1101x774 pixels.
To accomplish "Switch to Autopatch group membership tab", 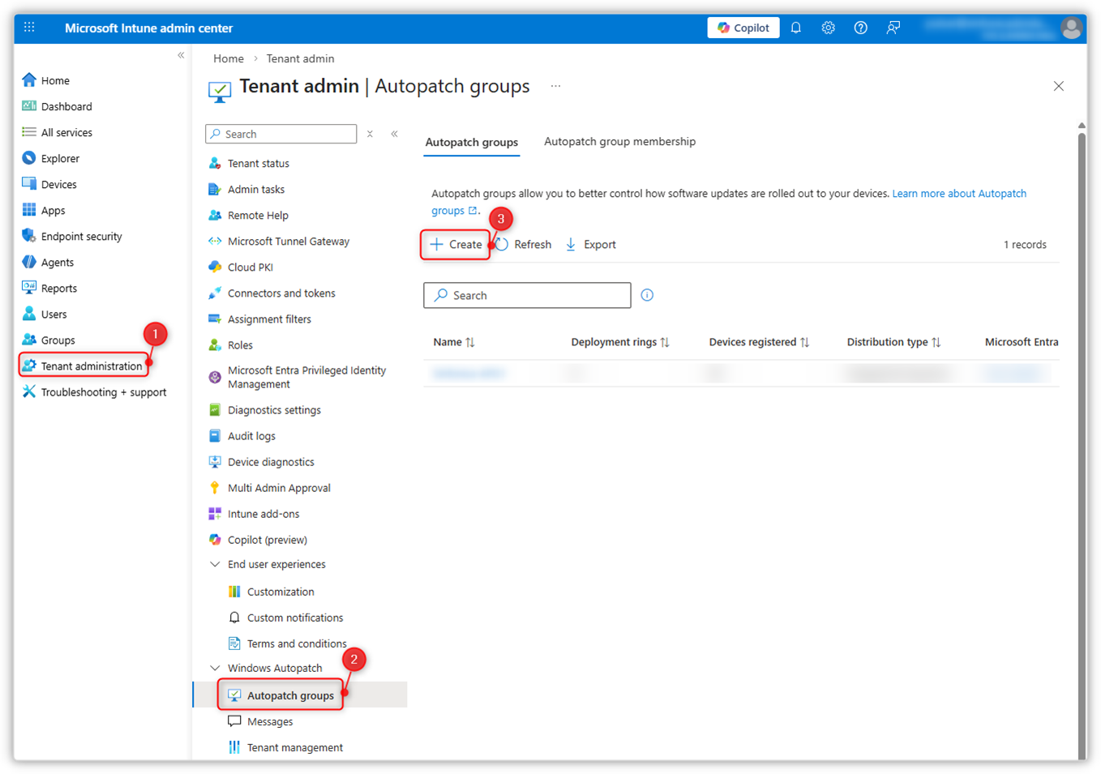I will [x=619, y=141].
